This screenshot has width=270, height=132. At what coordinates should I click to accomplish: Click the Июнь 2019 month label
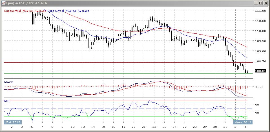click(242, 122)
